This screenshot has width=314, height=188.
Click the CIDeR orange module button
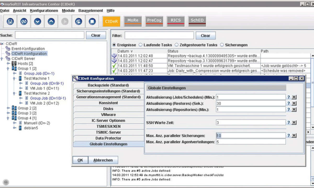111,21
